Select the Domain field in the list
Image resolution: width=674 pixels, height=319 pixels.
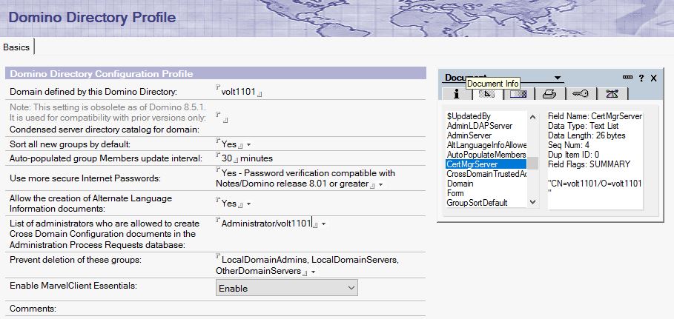460,184
